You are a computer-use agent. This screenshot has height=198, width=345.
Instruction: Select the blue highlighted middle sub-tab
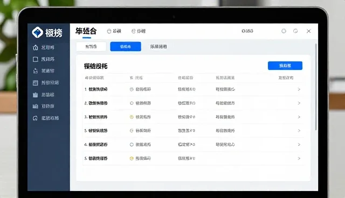click(126, 46)
